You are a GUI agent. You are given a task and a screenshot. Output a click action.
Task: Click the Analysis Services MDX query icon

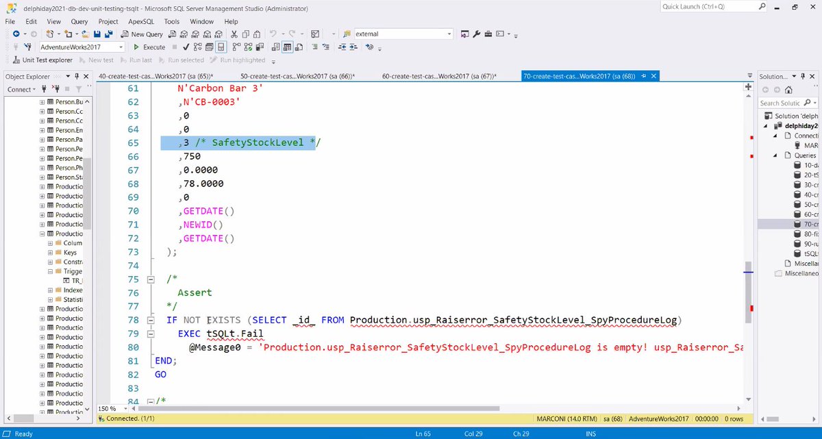pyautogui.click(x=185, y=34)
